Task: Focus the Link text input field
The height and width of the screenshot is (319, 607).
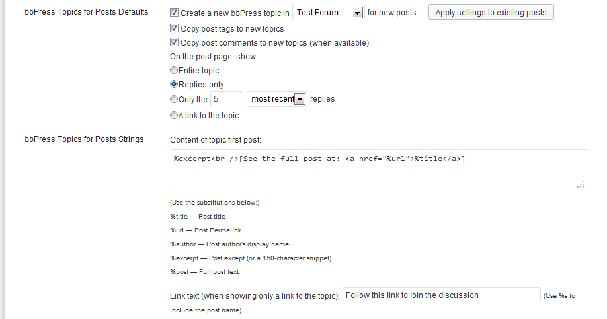Action: (x=441, y=295)
